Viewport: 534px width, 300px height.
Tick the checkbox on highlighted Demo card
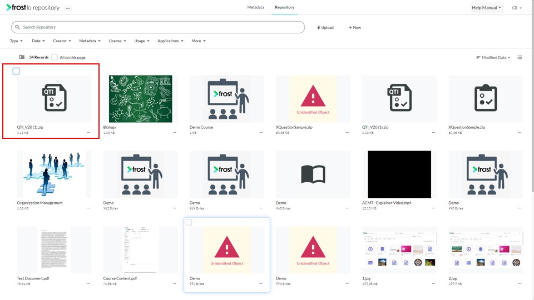(x=189, y=222)
